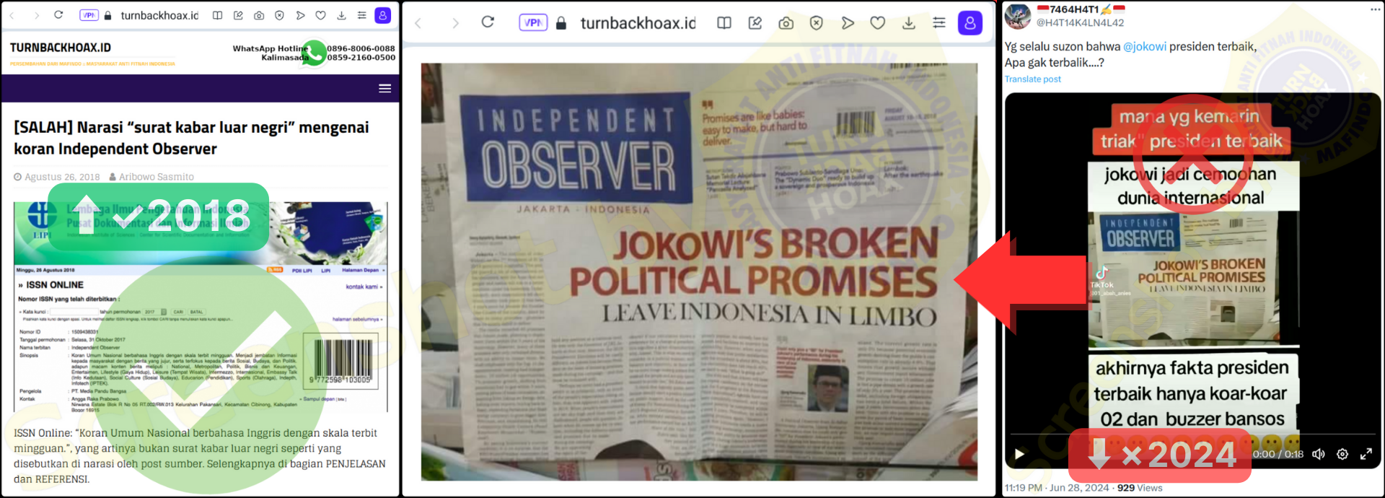Open video settings gear
Screen dimensions: 1385x498
tap(1342, 454)
